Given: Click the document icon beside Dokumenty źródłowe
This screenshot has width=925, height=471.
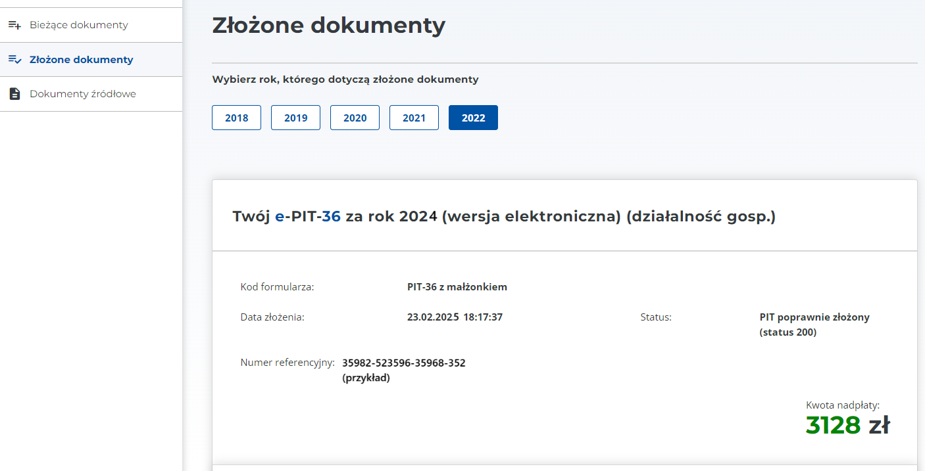Looking at the screenshot, I should pos(14,93).
